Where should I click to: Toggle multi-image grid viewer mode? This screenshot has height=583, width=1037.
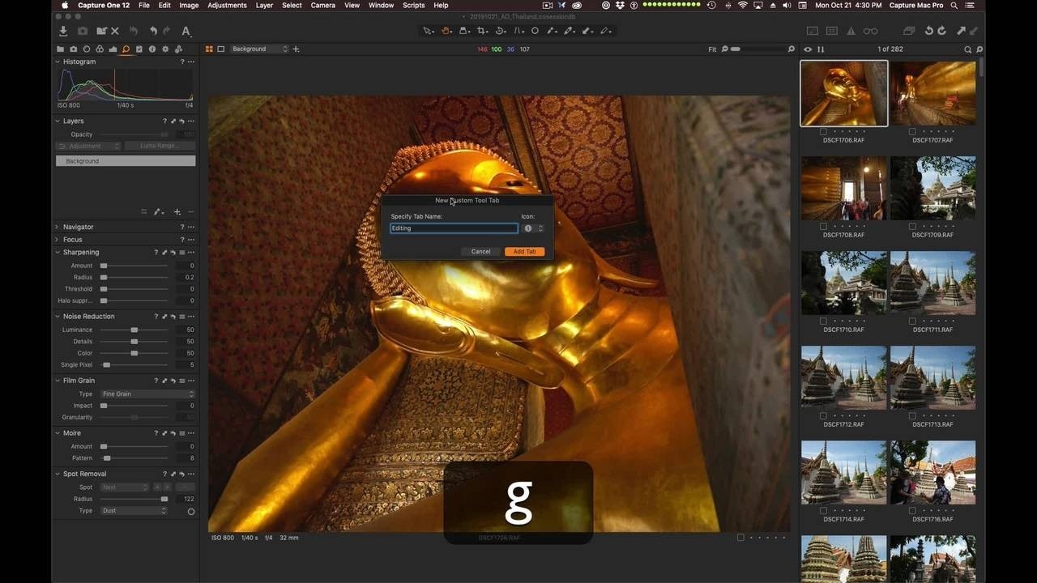209,49
